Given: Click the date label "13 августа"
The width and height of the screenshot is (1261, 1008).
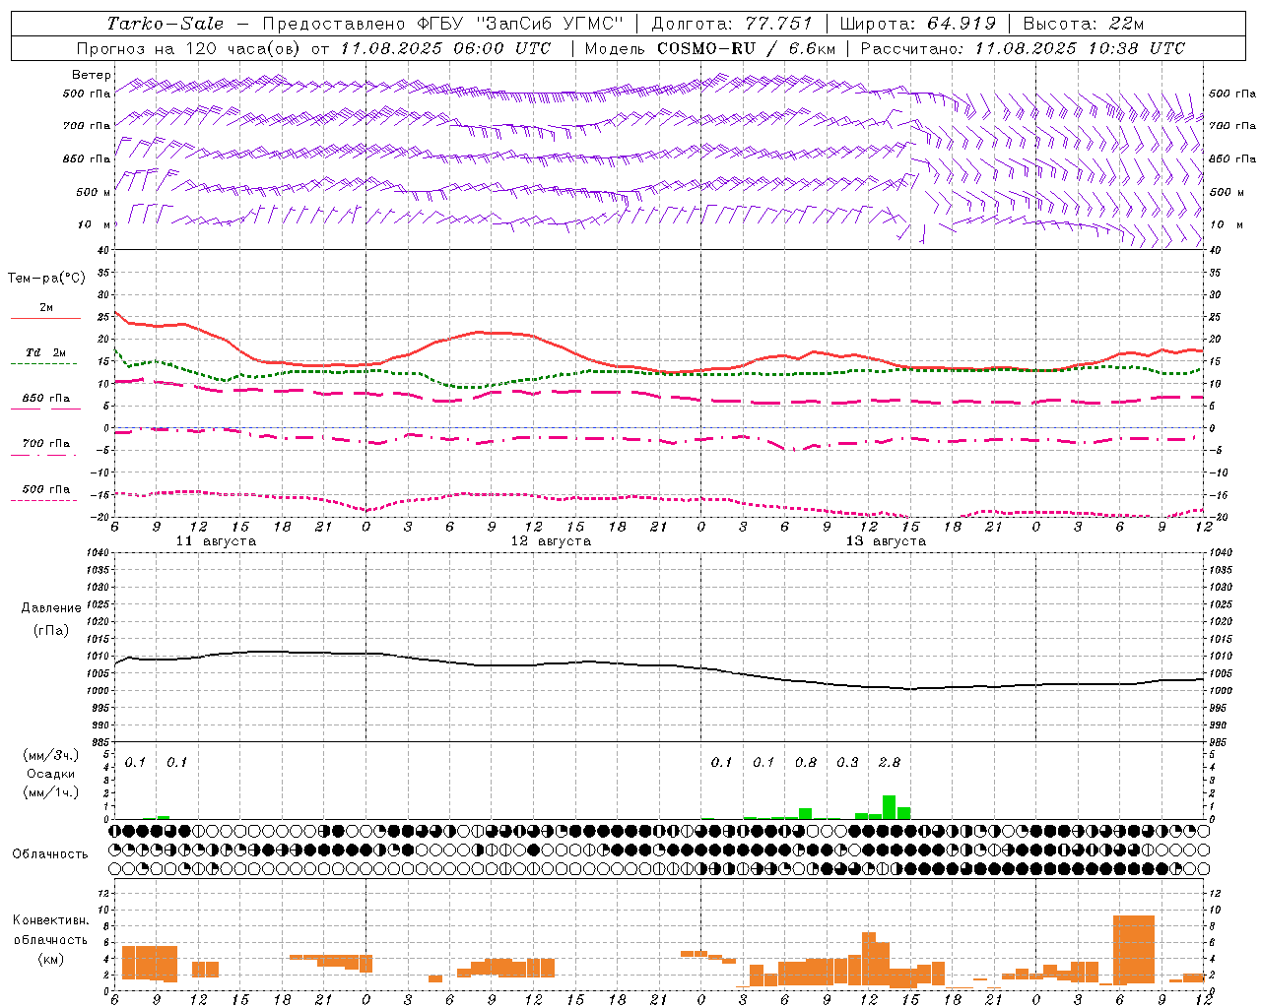Looking at the screenshot, I should pyautogui.click(x=886, y=541).
